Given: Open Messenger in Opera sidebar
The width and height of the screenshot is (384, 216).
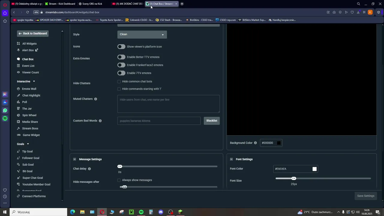Looking at the screenshot, I should [5, 102].
